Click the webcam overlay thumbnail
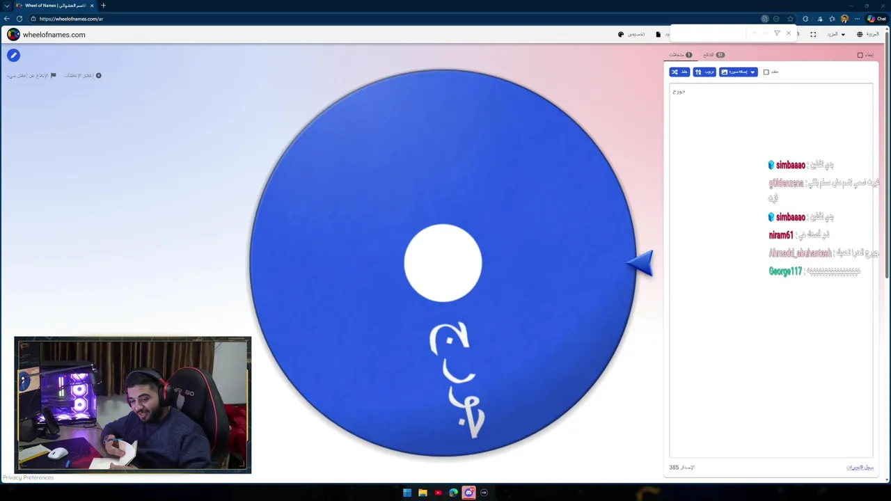Viewport: 891px width, 501px height. pos(132,405)
